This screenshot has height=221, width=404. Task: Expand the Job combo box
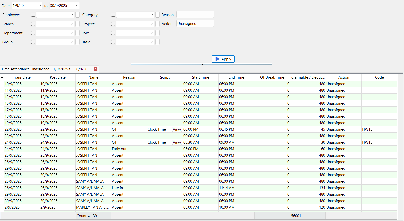click(152, 33)
